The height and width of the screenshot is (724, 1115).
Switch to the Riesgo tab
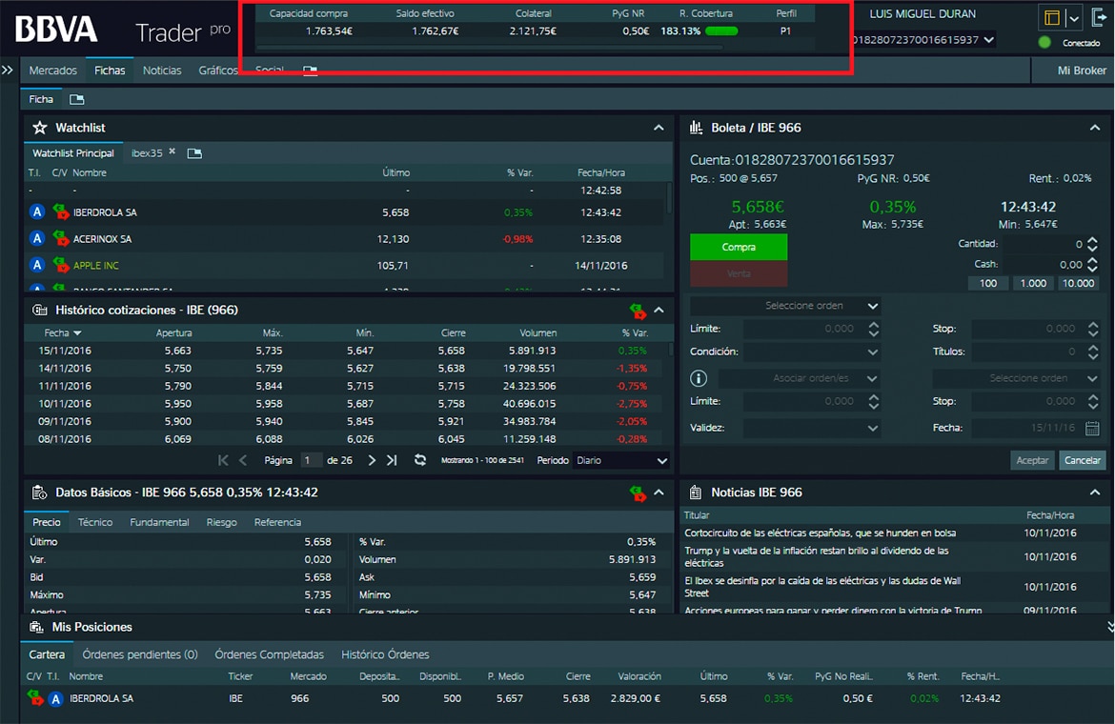tap(222, 522)
